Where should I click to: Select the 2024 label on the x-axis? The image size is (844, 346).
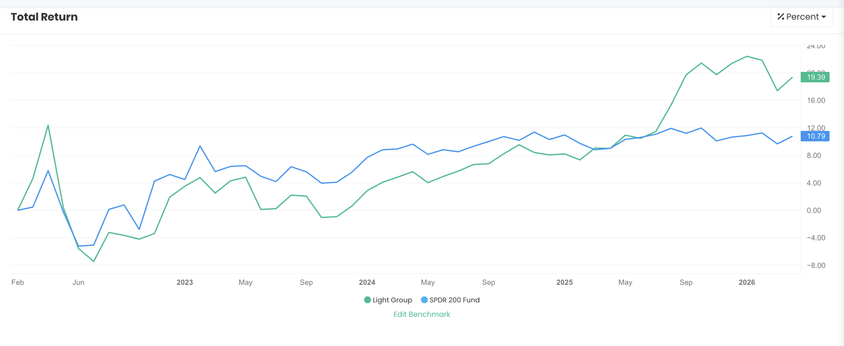point(368,282)
